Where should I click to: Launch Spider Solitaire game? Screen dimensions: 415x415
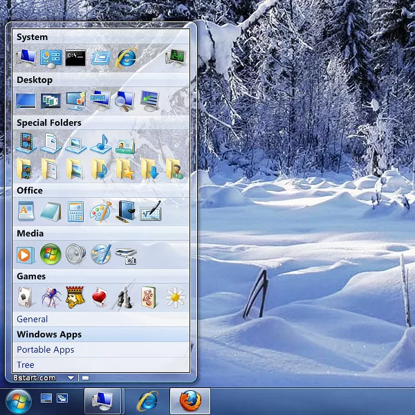pyautogui.click(x=50, y=297)
